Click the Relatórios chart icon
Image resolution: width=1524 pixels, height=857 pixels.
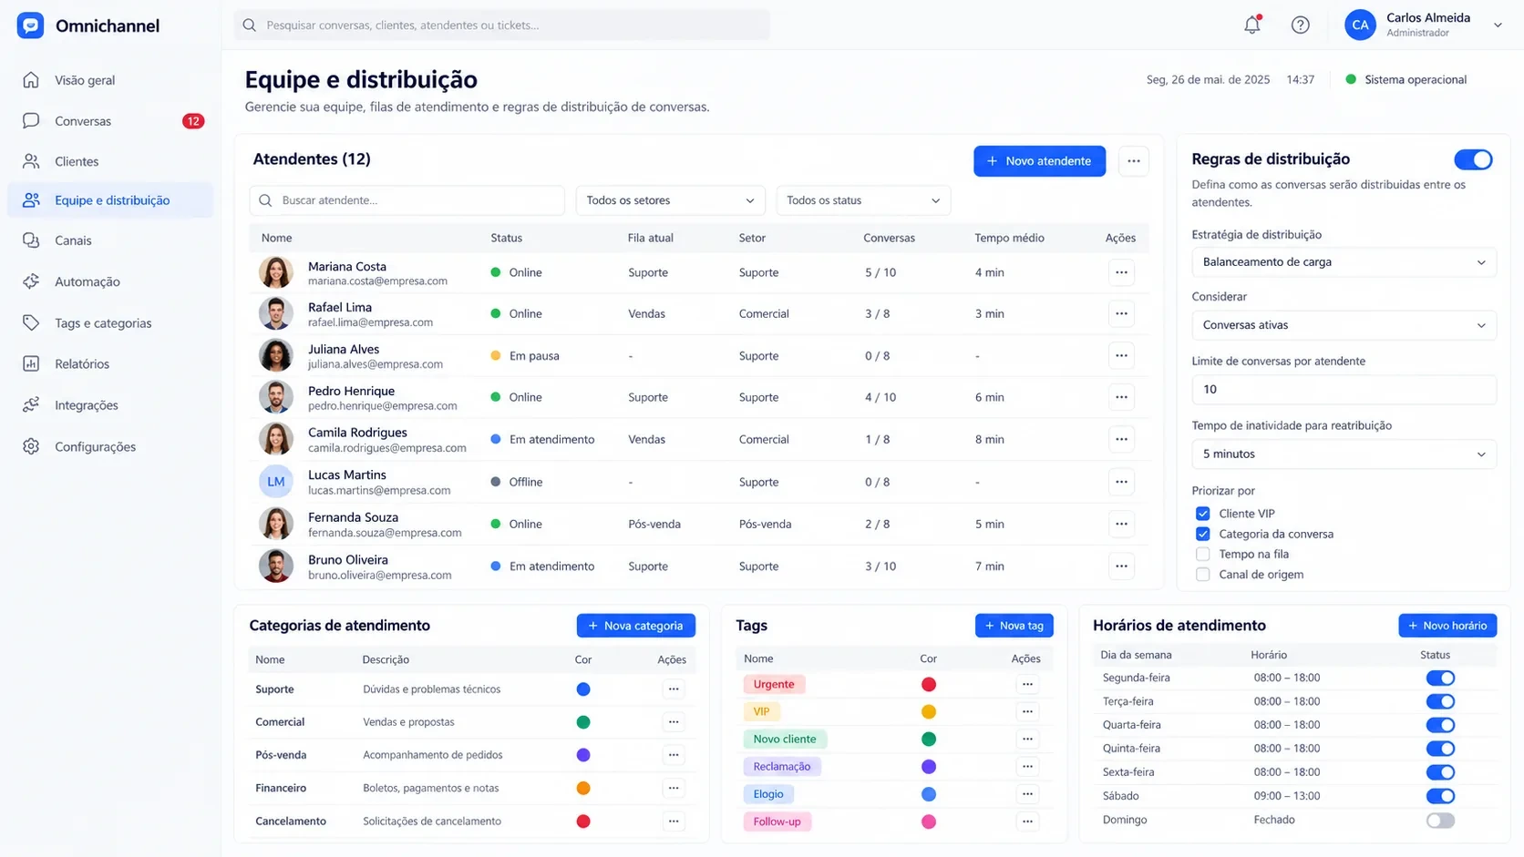pyautogui.click(x=31, y=363)
